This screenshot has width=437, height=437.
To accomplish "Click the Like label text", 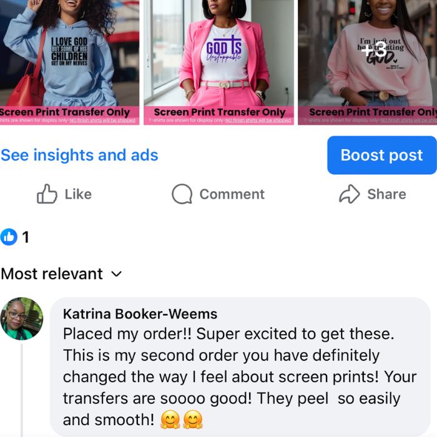I will click(x=78, y=194).
